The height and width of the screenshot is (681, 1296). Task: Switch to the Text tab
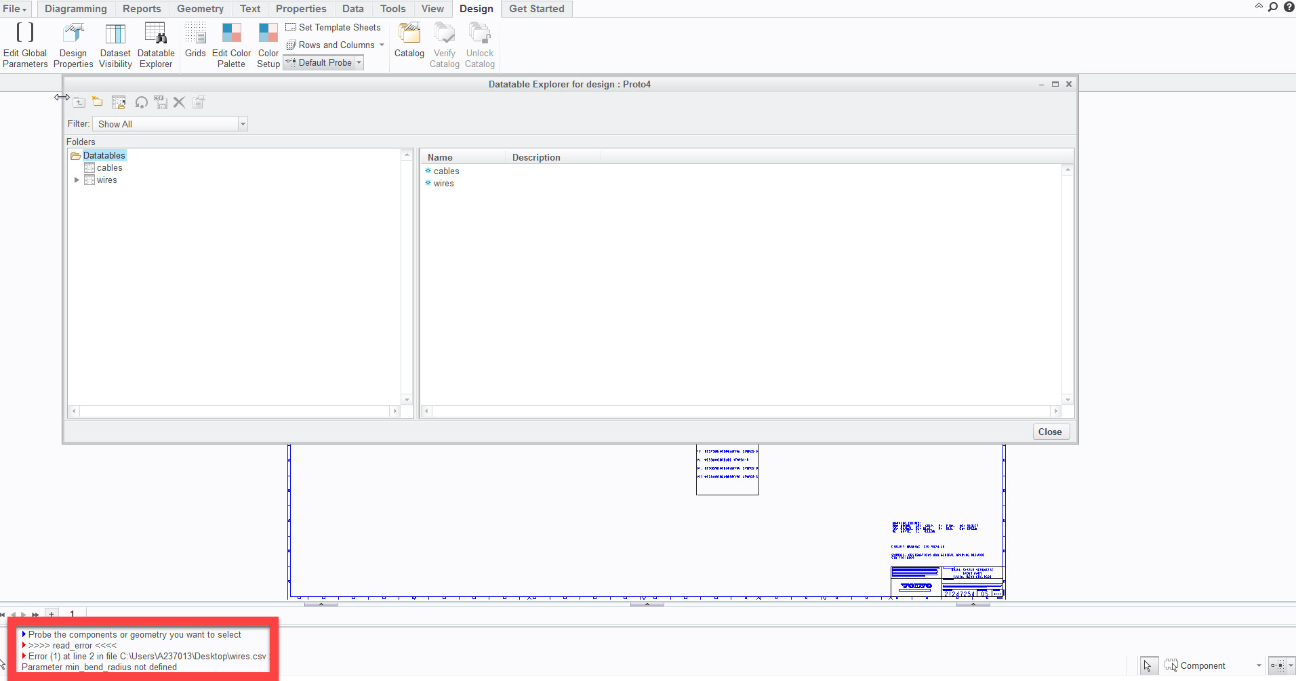click(250, 9)
